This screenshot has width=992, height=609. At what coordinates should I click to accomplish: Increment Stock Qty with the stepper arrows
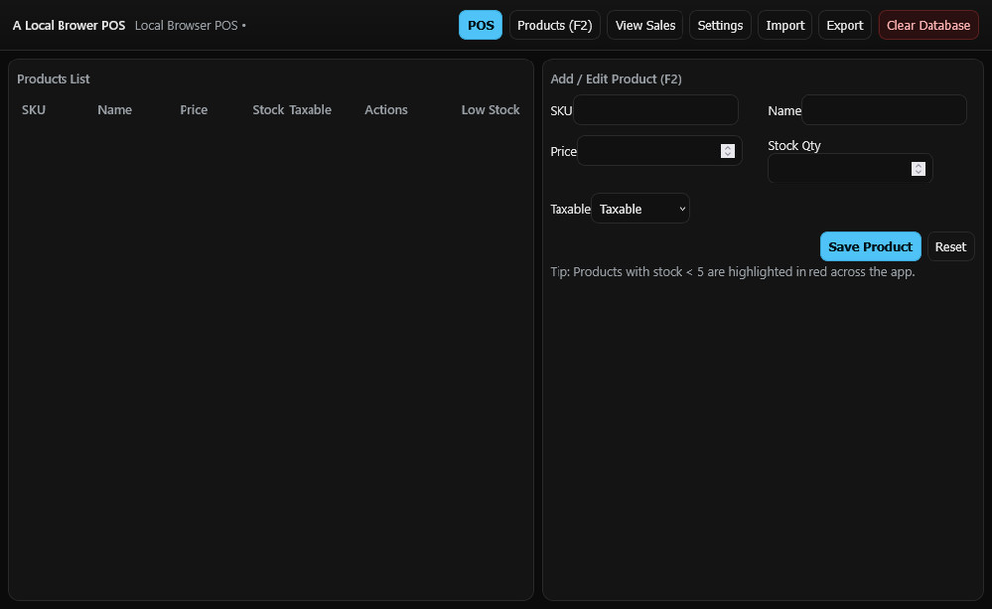[918, 168]
